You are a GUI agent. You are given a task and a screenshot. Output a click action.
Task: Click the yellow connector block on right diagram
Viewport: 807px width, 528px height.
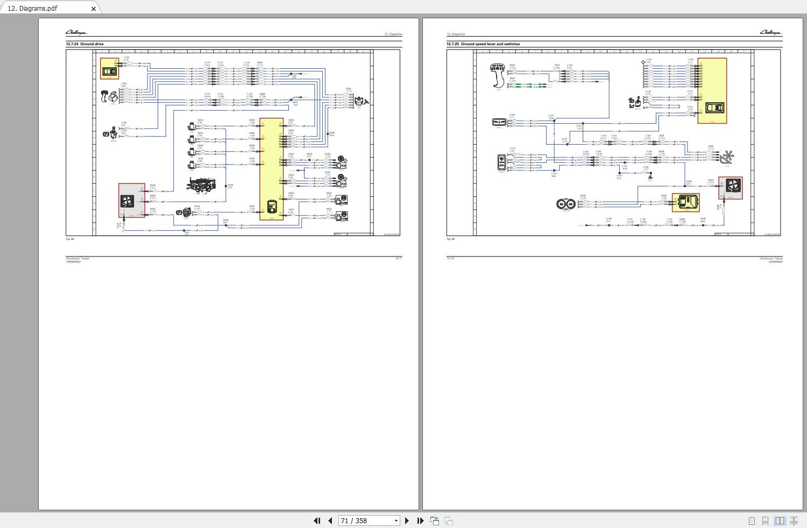point(686,203)
